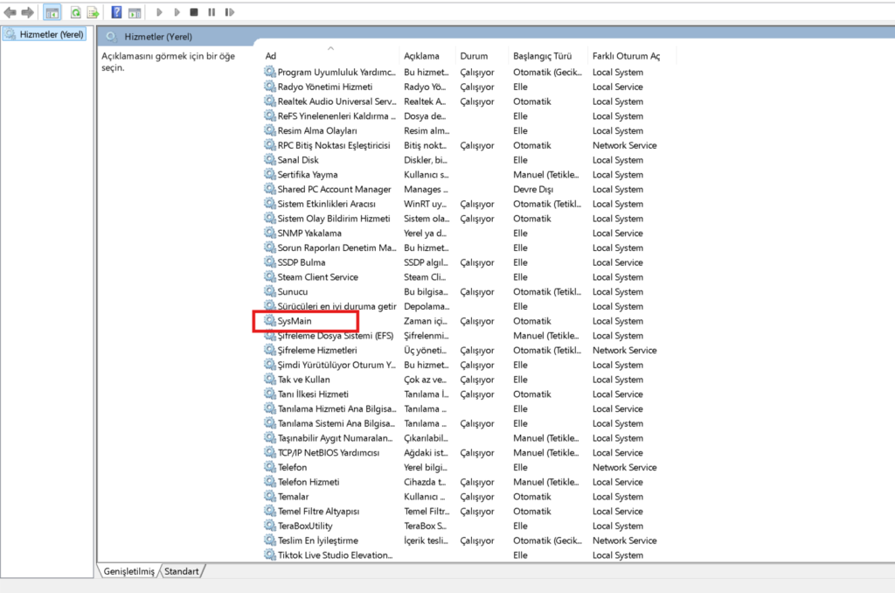
Task: Select the SysMain service row
Action: (x=295, y=321)
